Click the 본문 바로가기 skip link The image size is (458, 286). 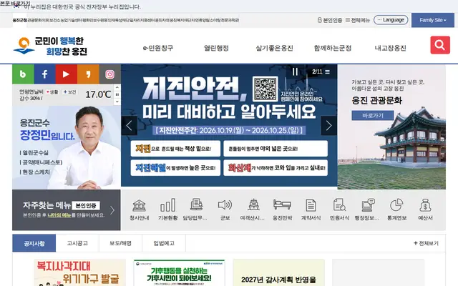[x=15, y=3]
